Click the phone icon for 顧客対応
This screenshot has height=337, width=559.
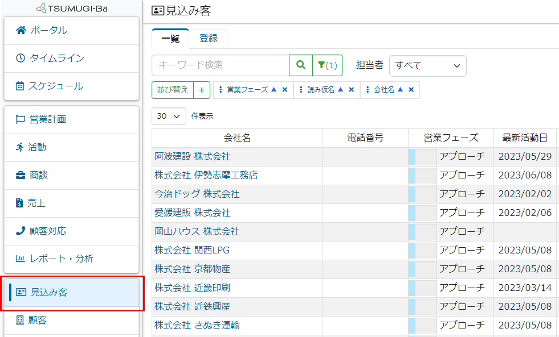[x=21, y=231]
